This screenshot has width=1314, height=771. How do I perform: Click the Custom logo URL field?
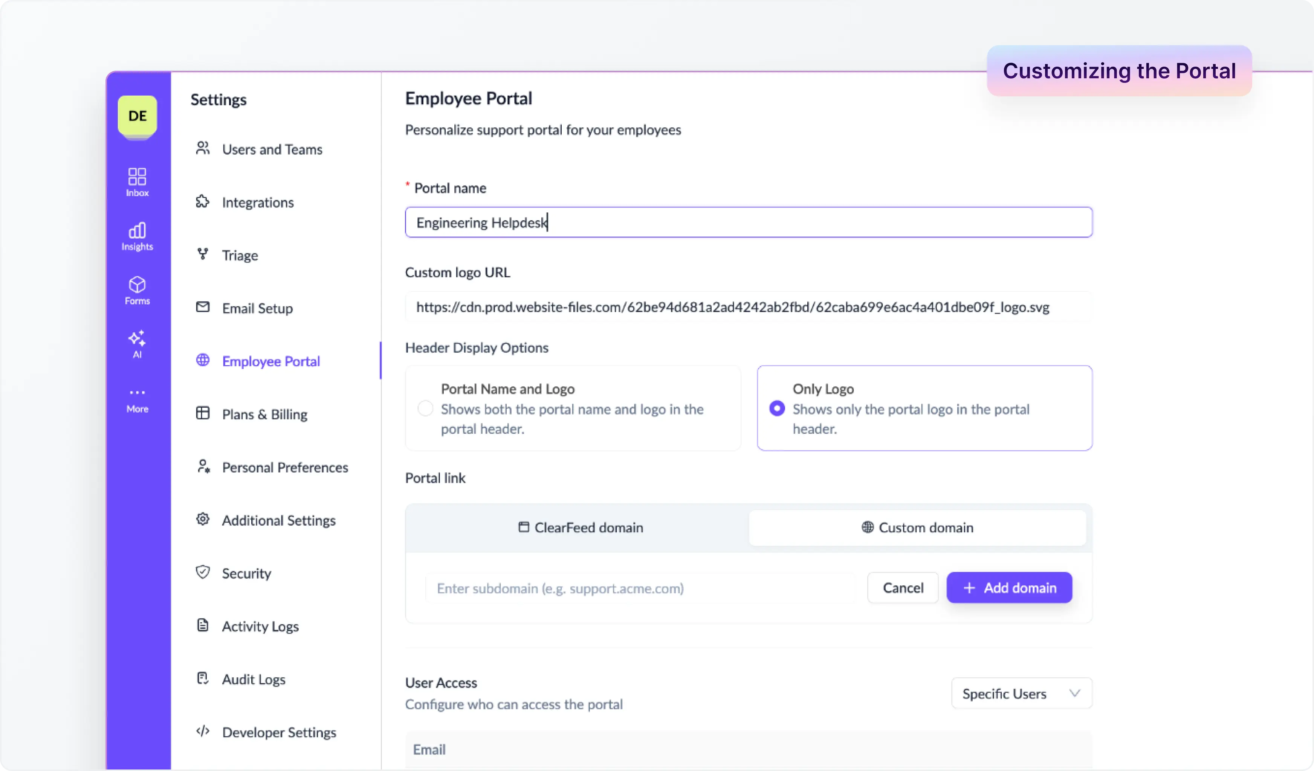748,307
